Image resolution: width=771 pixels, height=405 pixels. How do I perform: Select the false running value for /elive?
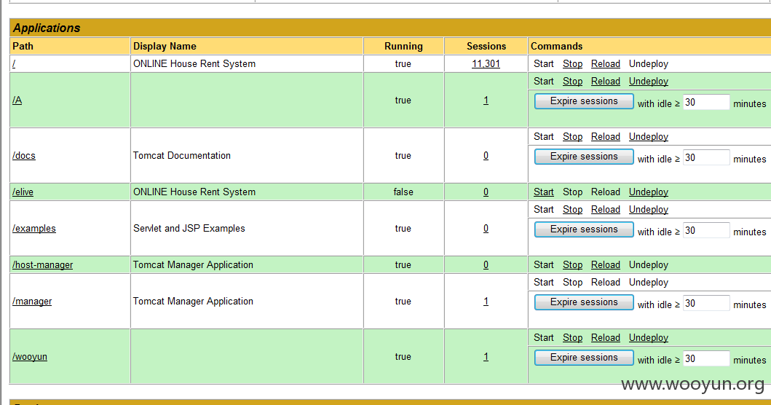(x=403, y=192)
